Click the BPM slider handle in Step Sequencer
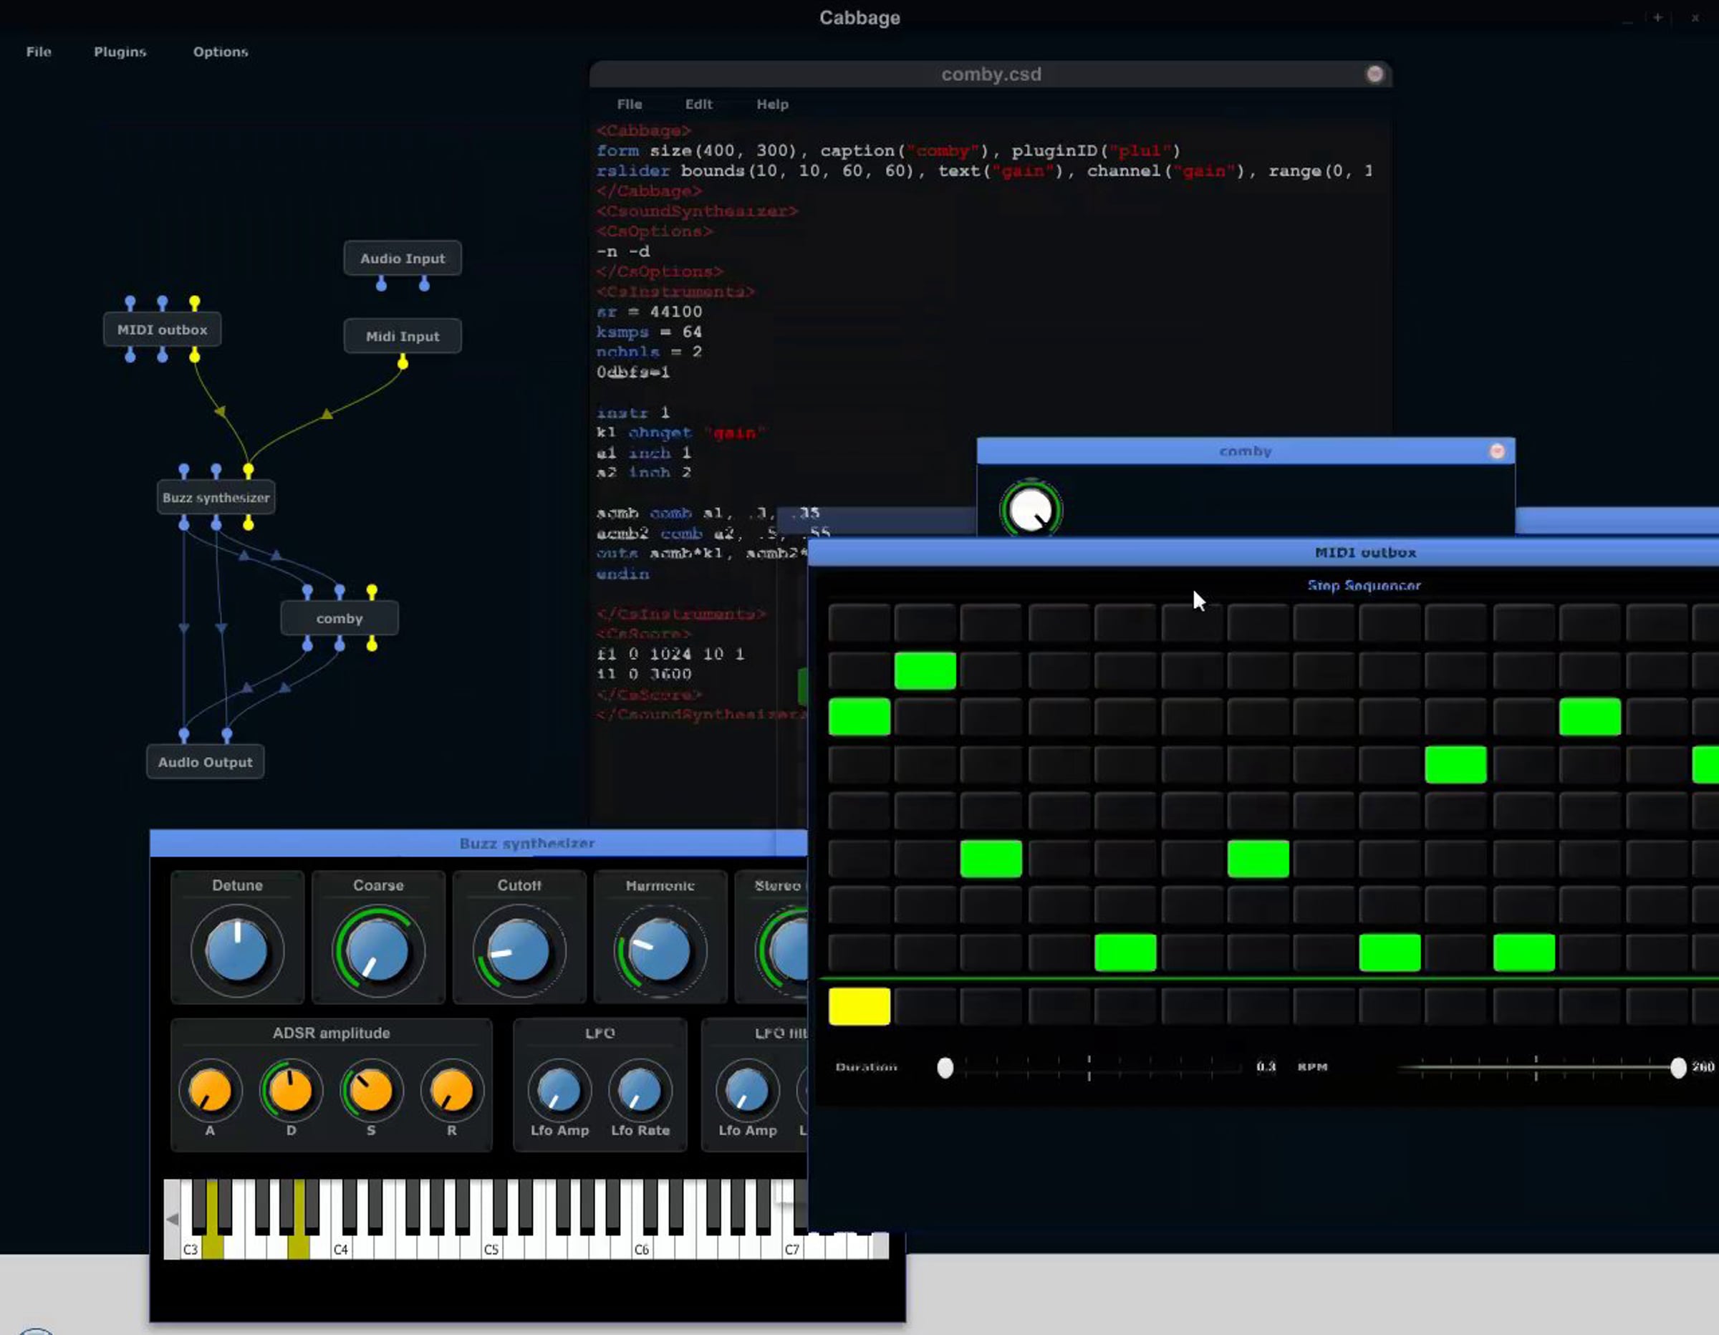 point(1678,1067)
